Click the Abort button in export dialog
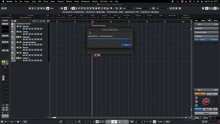 126,45
